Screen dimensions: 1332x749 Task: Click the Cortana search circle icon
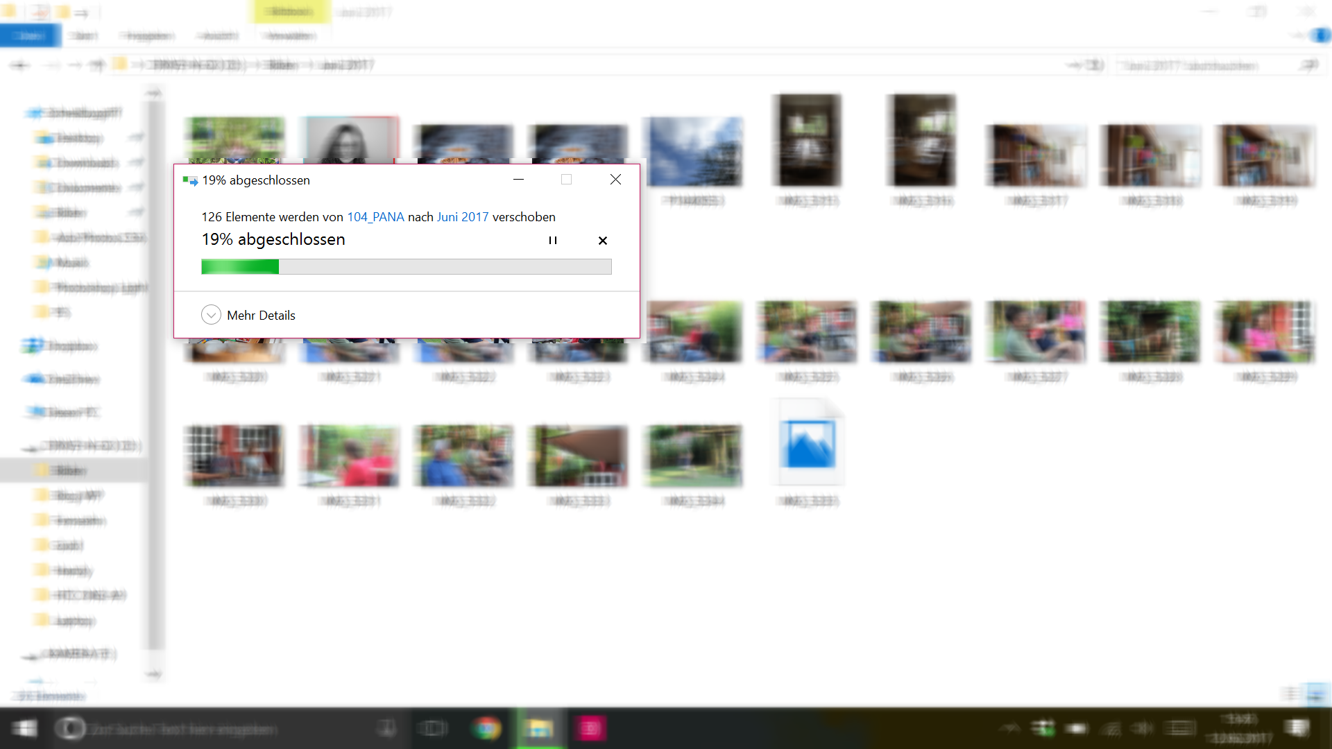pyautogui.click(x=69, y=728)
